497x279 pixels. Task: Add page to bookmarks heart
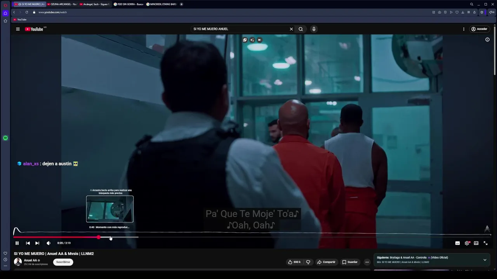click(x=457, y=12)
